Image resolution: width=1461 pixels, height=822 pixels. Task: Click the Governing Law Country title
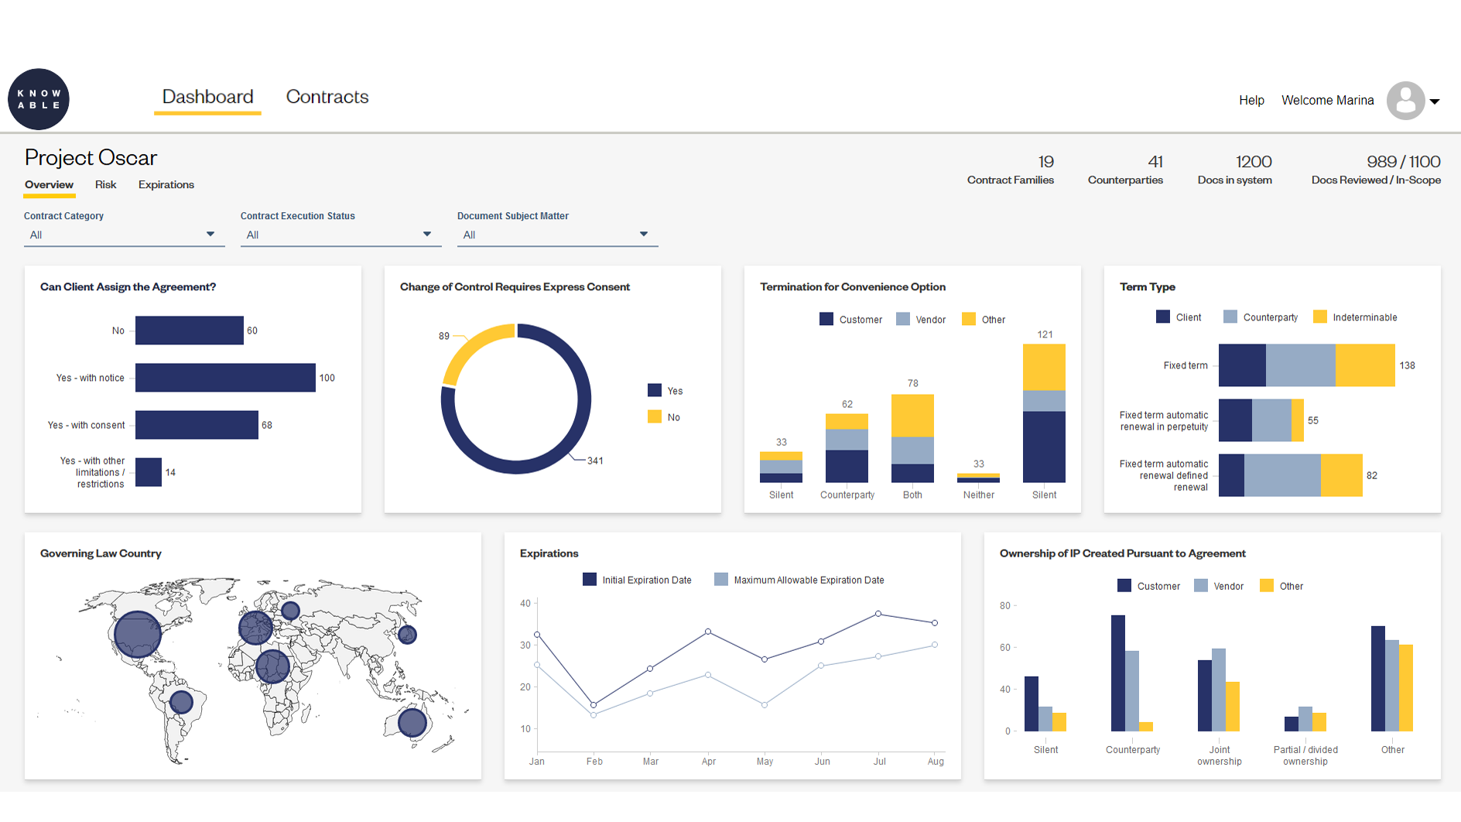point(101,553)
